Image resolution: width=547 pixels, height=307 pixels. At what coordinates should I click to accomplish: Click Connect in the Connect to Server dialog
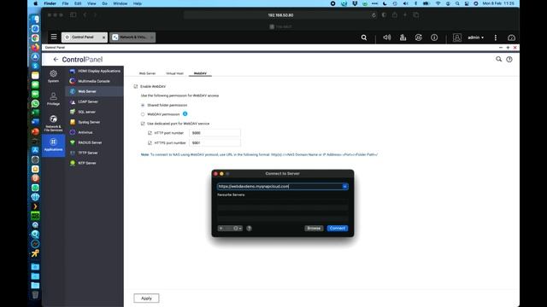(338, 229)
